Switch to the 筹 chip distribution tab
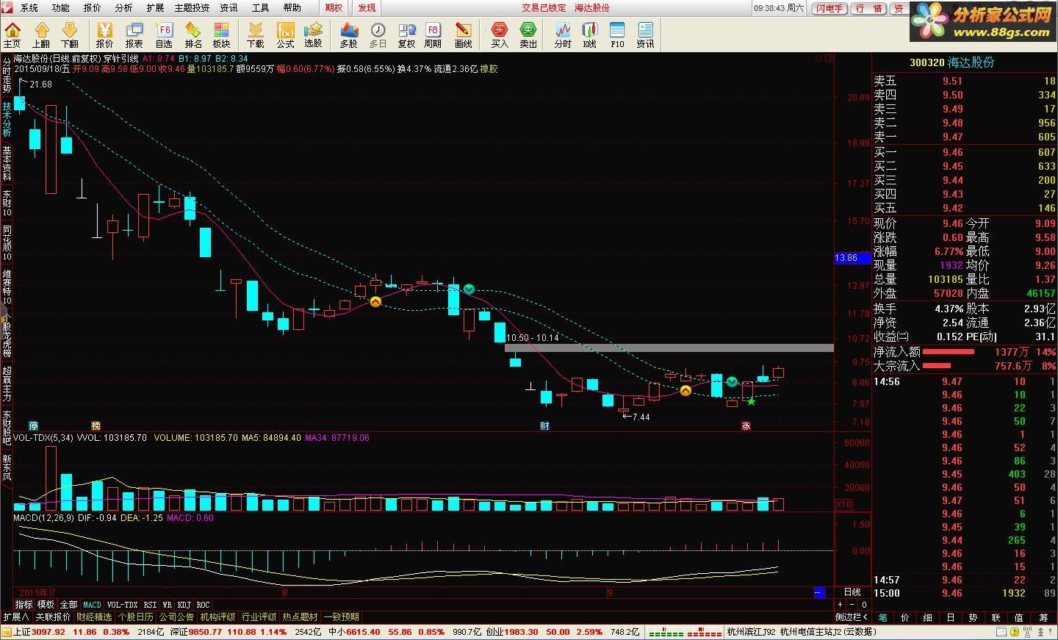 point(1043,618)
